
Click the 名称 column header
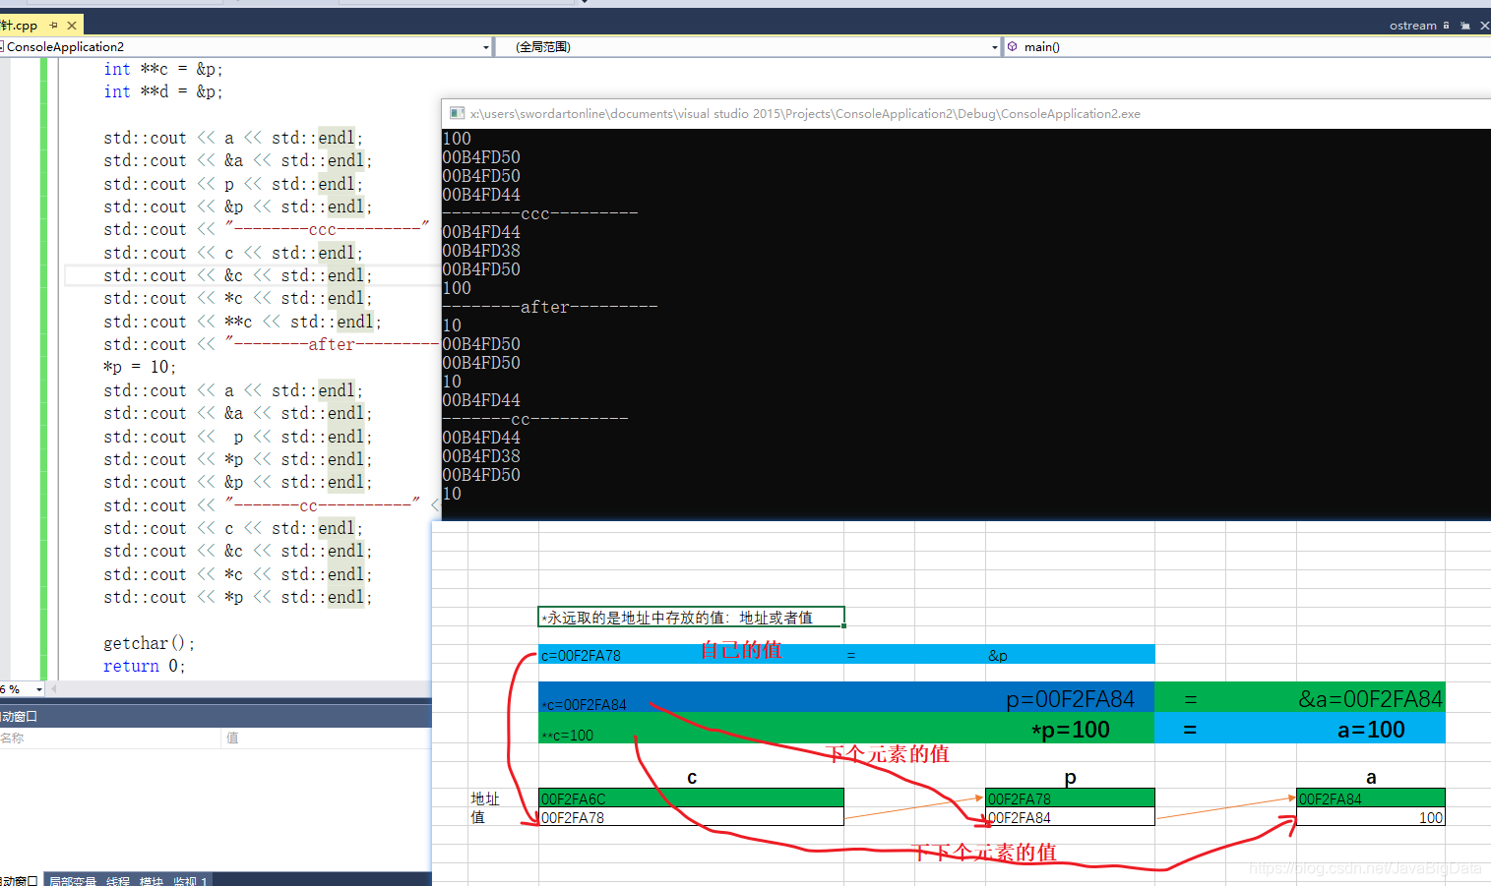point(110,738)
